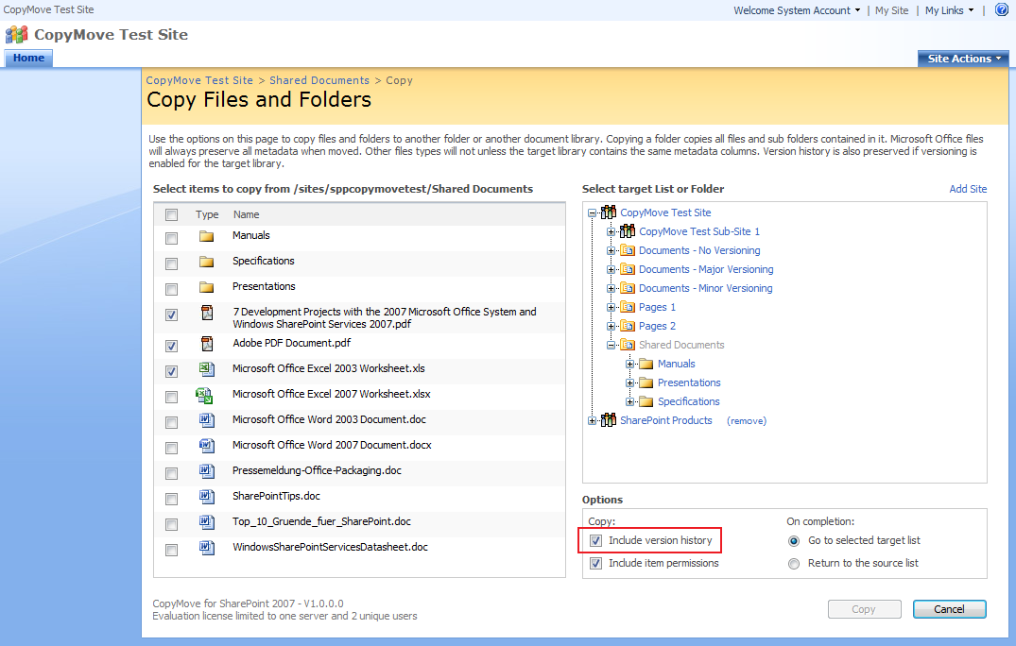Open the help icon in top bar
This screenshot has height=646, width=1016.
click(x=1001, y=9)
